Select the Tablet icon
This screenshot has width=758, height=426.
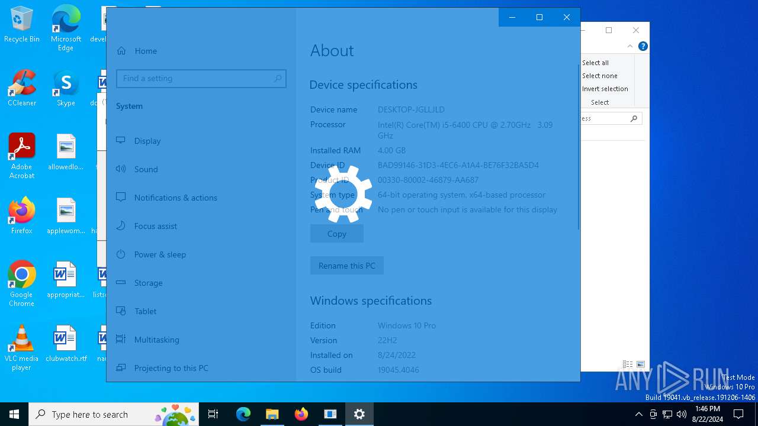pos(121,311)
